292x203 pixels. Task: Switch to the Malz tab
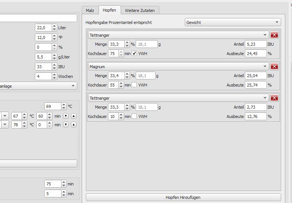90,10
